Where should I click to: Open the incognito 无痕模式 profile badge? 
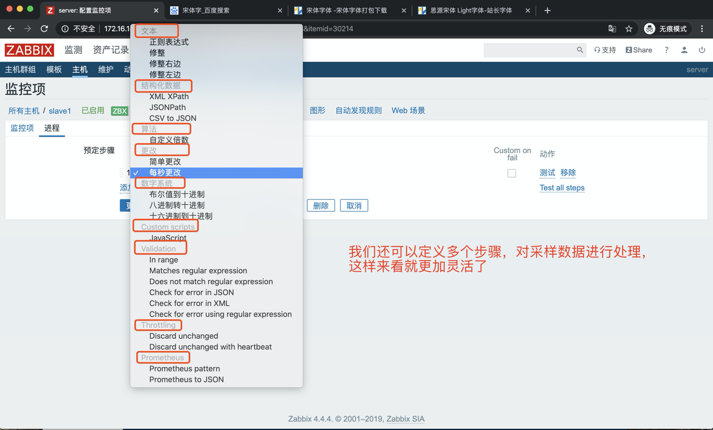pyautogui.click(x=665, y=28)
